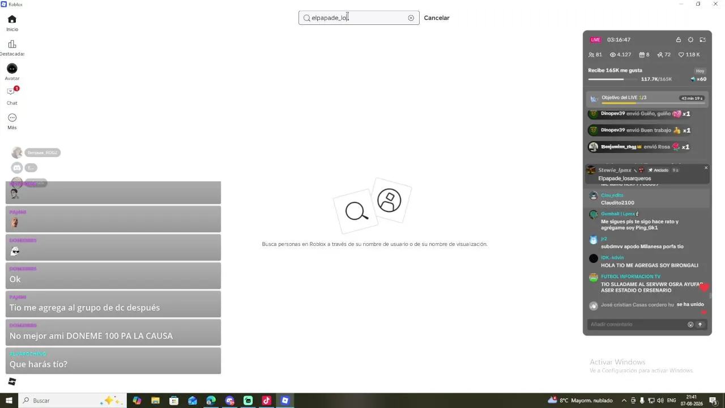Open the pinned Elpapade_losarqueros comment
The image size is (725, 408).
click(x=647, y=175)
